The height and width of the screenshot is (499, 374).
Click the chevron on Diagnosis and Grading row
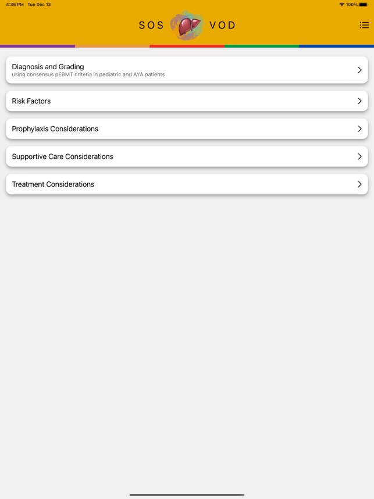[359, 70]
